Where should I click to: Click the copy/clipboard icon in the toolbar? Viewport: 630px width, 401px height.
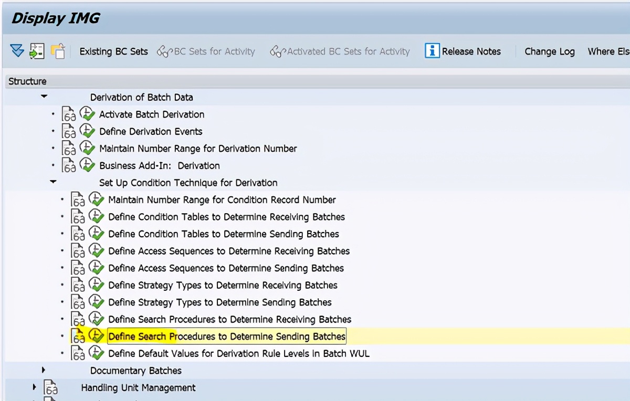(58, 50)
